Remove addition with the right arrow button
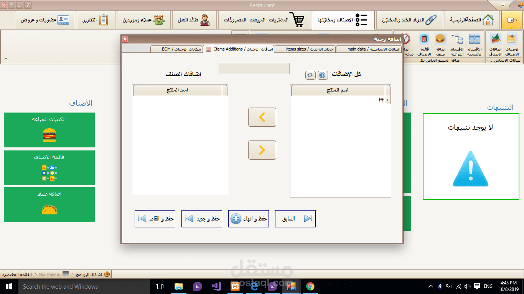The height and width of the screenshot is (294, 524). 262,150
